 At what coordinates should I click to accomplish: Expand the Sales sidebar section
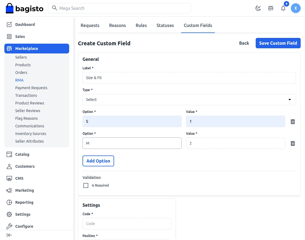point(20,36)
